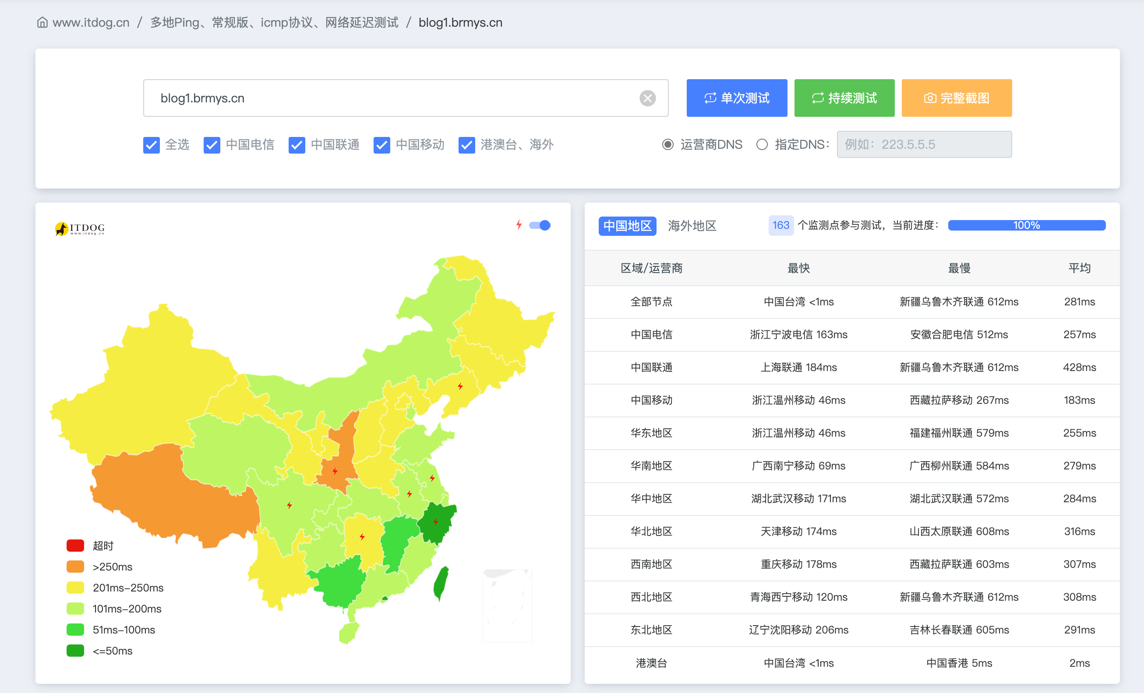Select the 指定DNS radio button
1144x693 pixels.
click(762, 144)
